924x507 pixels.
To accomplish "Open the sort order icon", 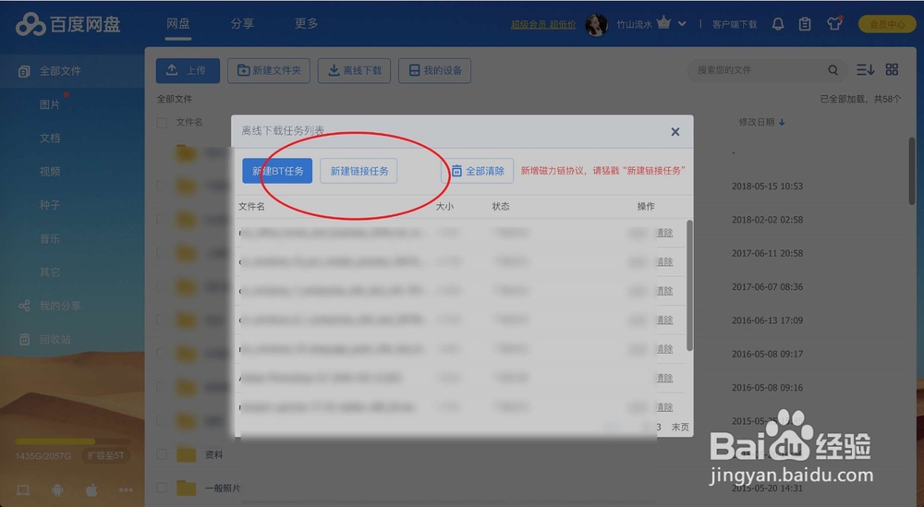I will tap(865, 69).
